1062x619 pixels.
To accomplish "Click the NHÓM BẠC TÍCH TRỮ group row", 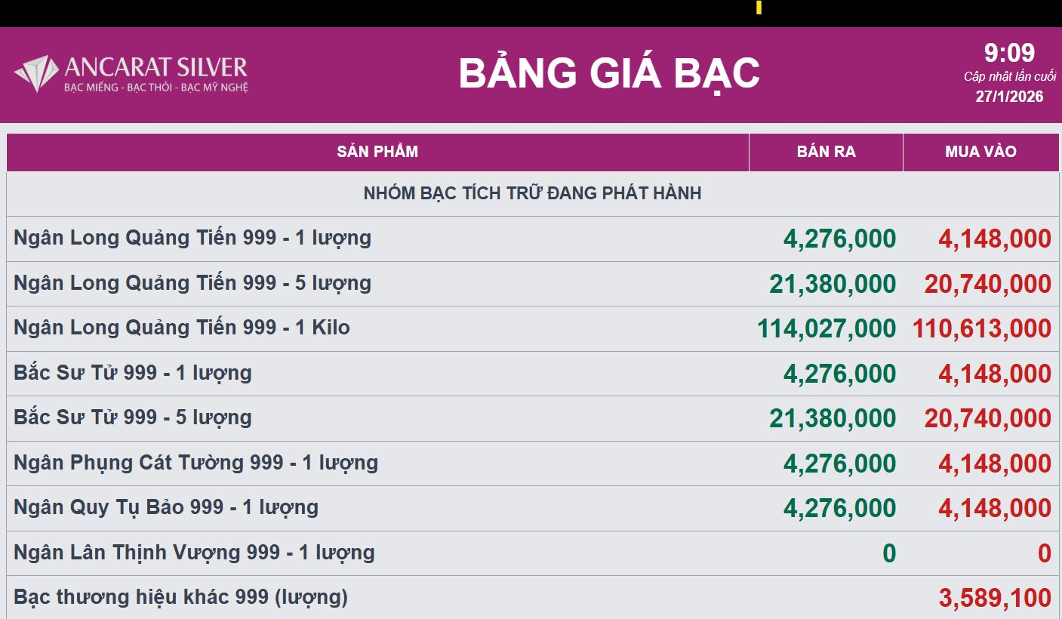I will 532,193.
